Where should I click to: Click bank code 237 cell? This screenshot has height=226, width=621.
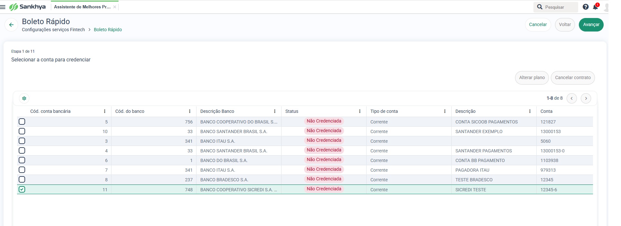tap(154, 180)
